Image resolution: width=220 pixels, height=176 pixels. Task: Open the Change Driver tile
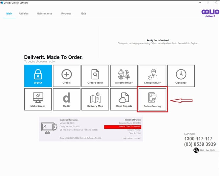click(152, 76)
